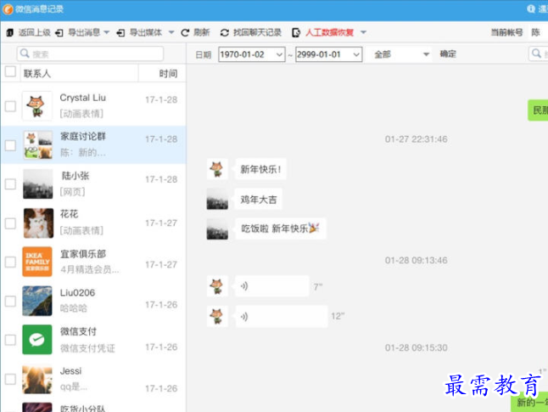Click the 导出媒体 export icon

coord(120,33)
